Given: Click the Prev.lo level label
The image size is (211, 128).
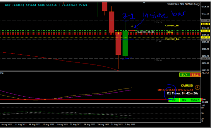Looking at the screenshot, I should pos(158,60).
